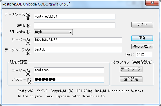
Task: Cancel the dialog with the キャンセル button
Action: [142, 46]
